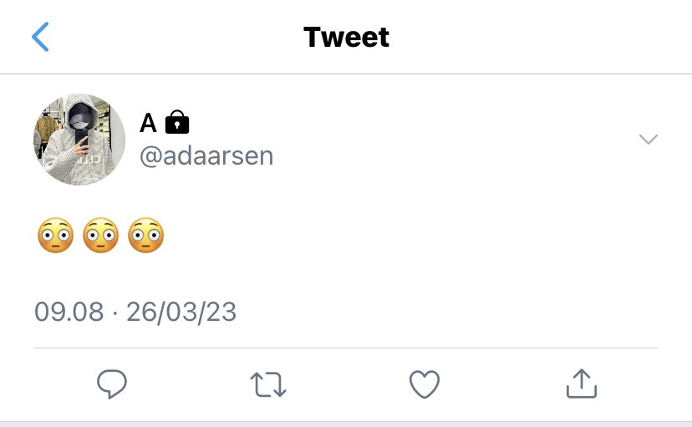Go back using the blue arrow
This screenshot has height=427, width=692.
click(x=40, y=37)
